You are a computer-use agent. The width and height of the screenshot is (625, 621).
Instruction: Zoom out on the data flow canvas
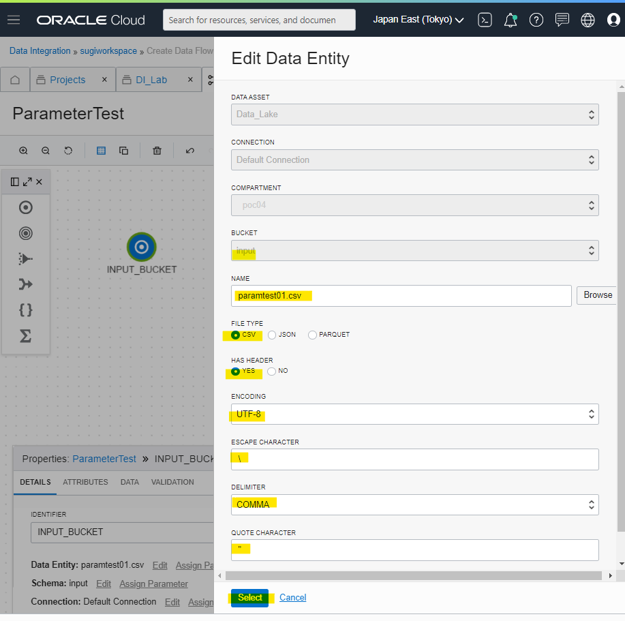pos(46,151)
